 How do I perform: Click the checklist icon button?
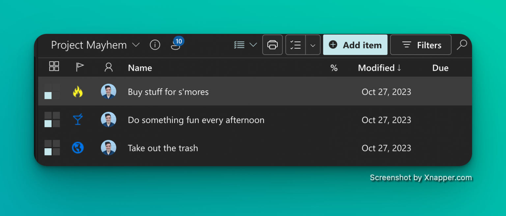295,45
